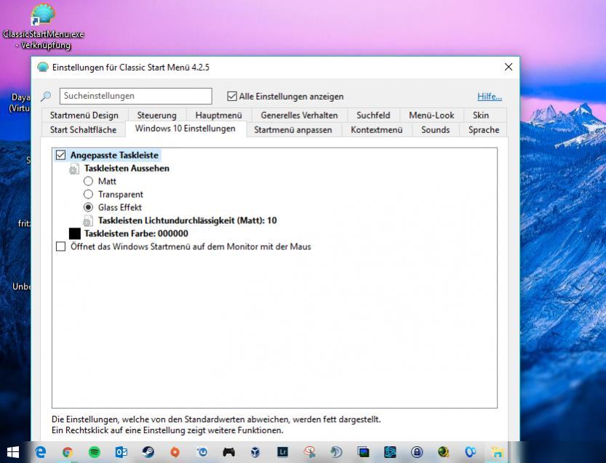Click the Classic Start Menu title bar icon

pyautogui.click(x=43, y=67)
